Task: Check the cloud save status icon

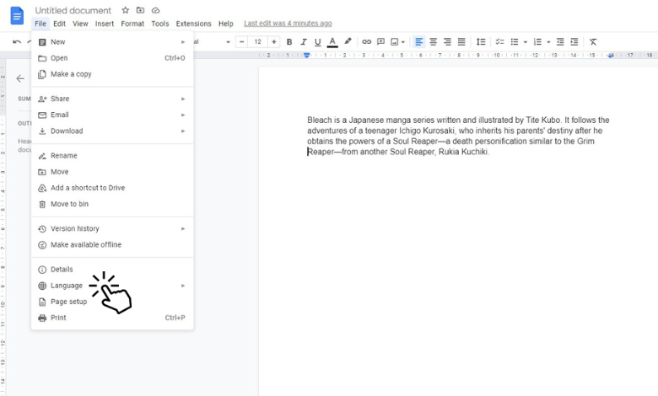Action: [156, 10]
